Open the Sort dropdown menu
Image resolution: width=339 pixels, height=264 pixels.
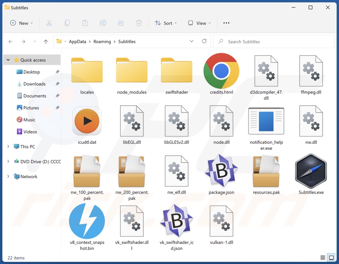click(166, 23)
